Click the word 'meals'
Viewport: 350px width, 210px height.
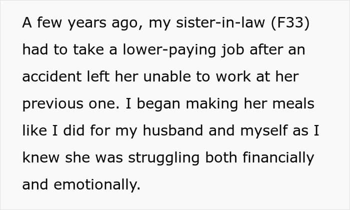(293, 103)
